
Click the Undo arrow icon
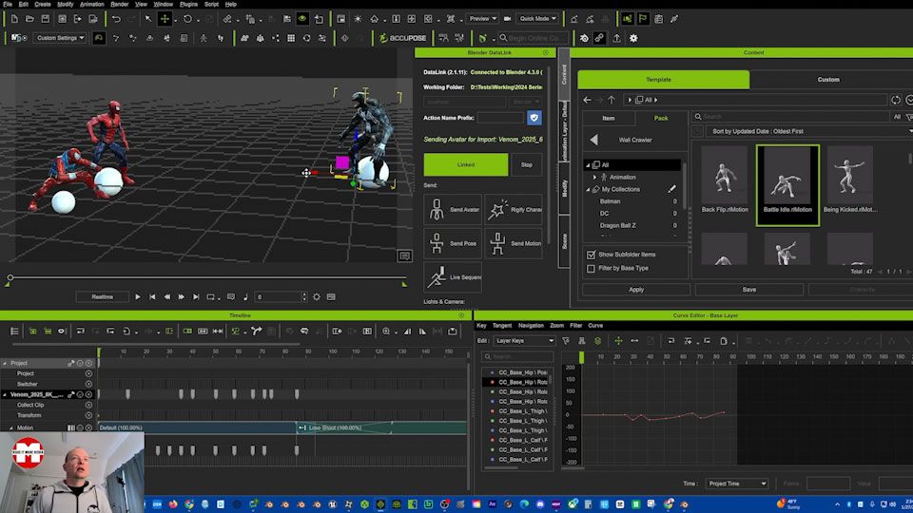pyautogui.click(x=116, y=19)
